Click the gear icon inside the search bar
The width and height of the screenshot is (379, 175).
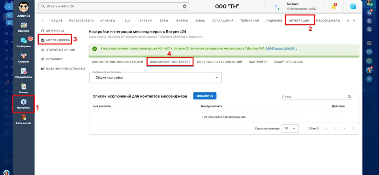(x=184, y=7)
